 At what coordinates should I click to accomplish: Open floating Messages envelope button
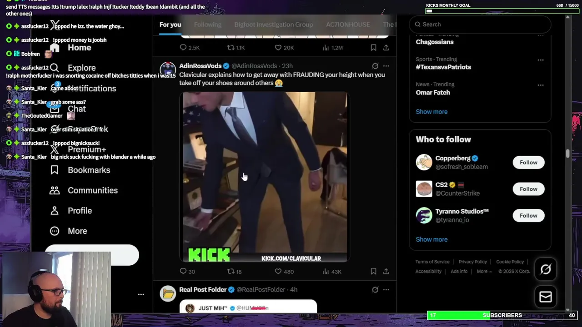pyautogui.click(x=546, y=297)
